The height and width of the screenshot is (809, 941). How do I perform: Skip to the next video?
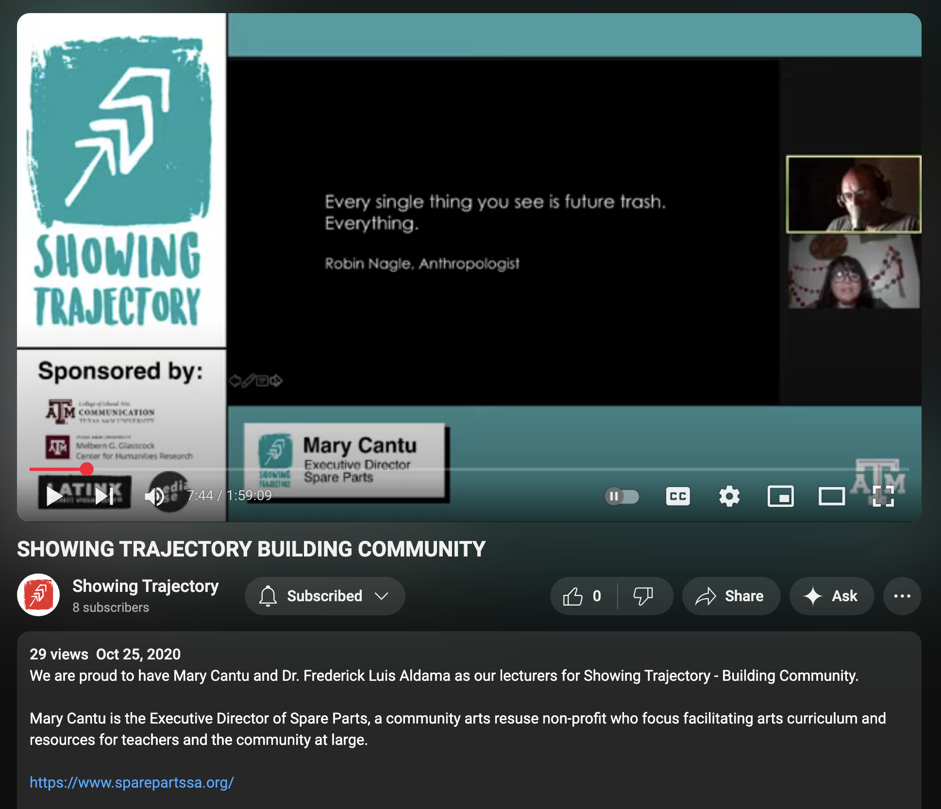104,496
